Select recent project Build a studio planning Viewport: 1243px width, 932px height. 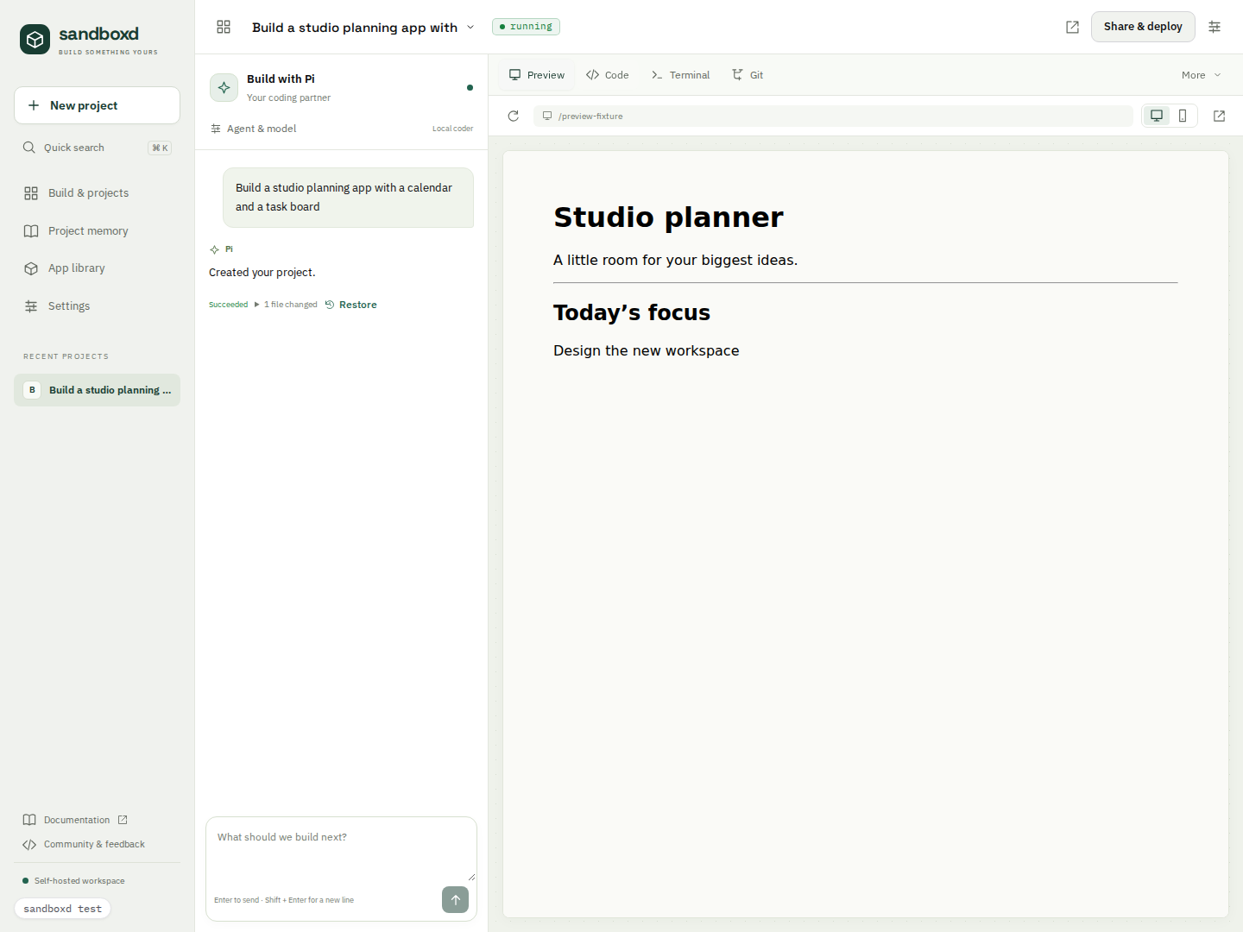pos(97,390)
